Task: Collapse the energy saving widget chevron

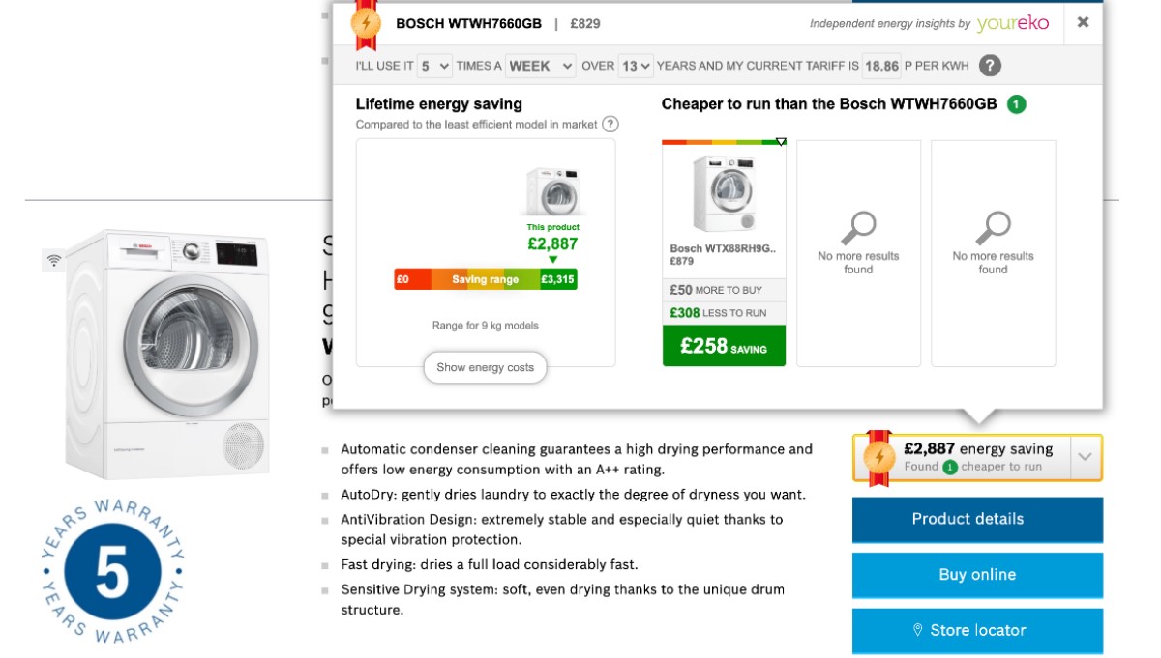Action: pos(1086,458)
